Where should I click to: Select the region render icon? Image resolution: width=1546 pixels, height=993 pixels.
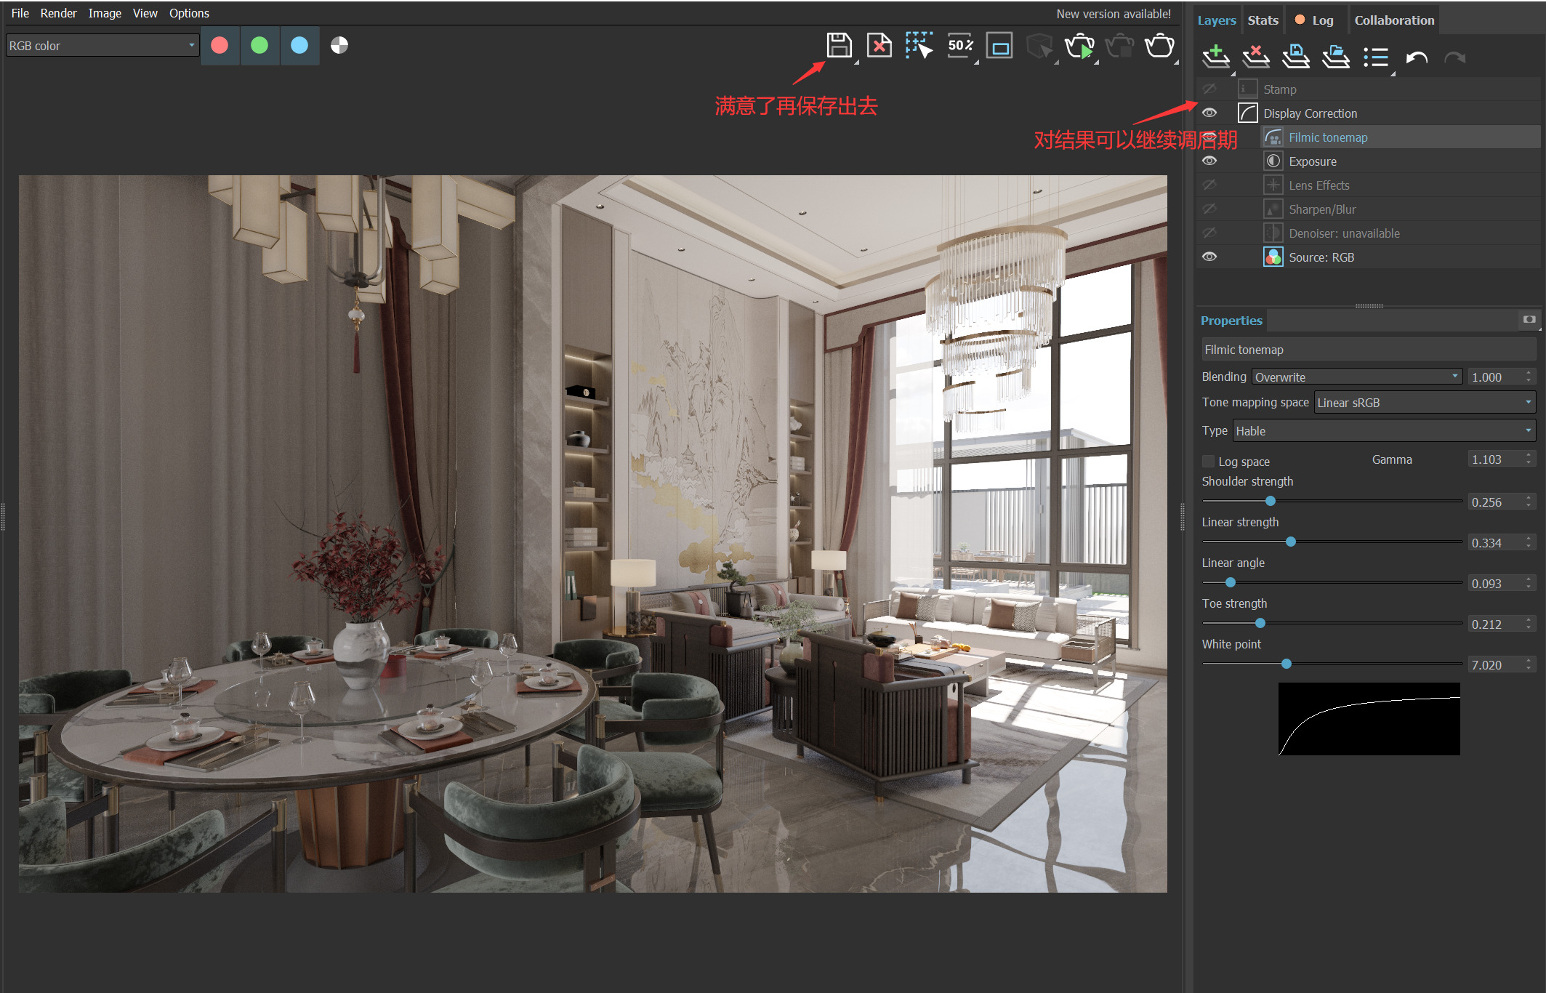point(999,47)
